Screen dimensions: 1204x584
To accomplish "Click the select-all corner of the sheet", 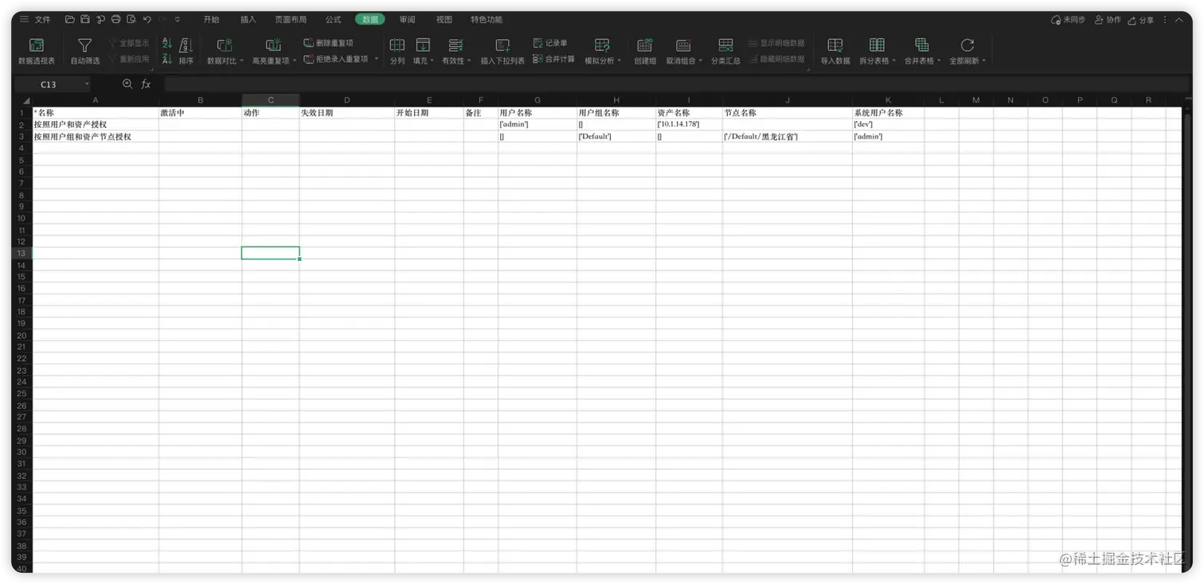I will click(x=25, y=100).
